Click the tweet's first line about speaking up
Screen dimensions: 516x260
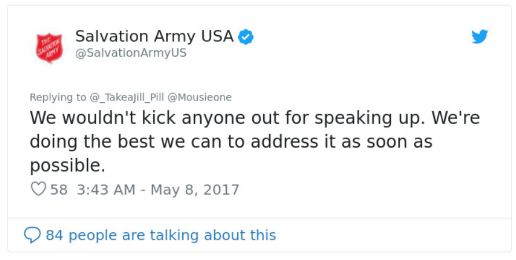point(255,118)
